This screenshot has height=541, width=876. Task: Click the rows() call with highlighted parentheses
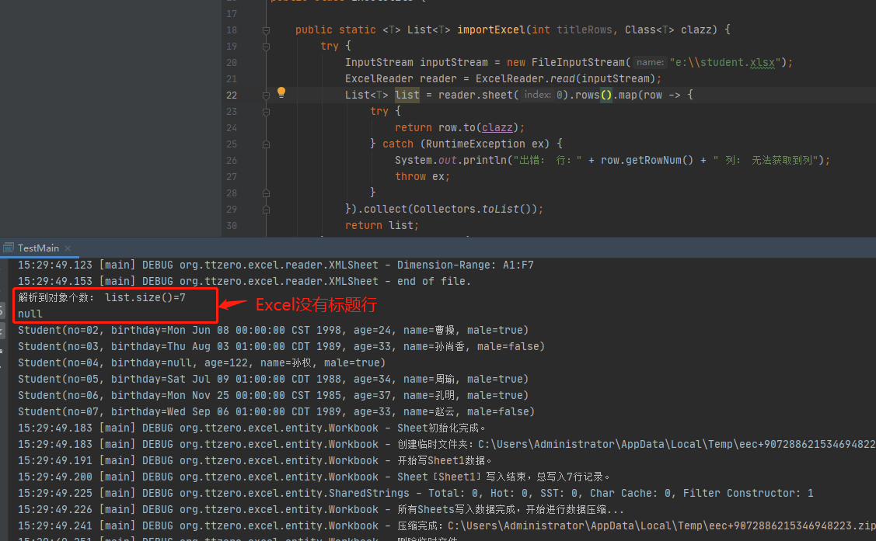[x=593, y=95]
